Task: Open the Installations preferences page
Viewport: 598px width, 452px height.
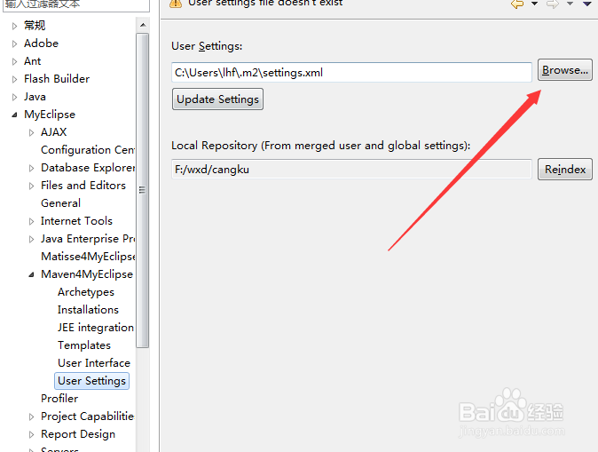Action: coord(88,310)
